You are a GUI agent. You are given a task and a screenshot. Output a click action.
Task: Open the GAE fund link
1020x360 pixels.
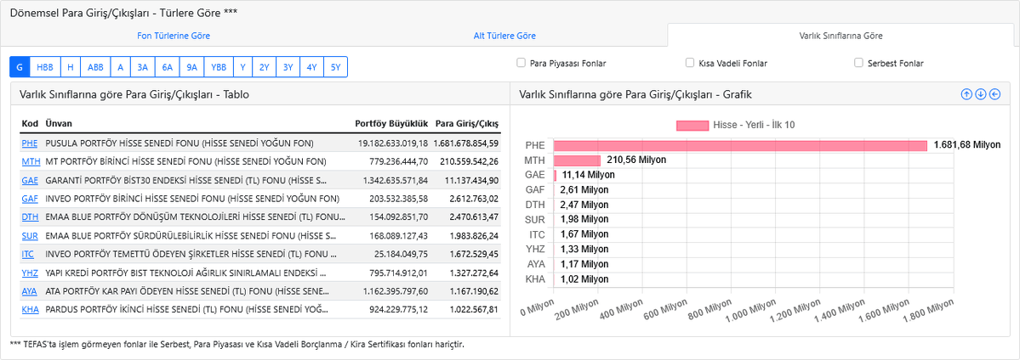tap(30, 180)
